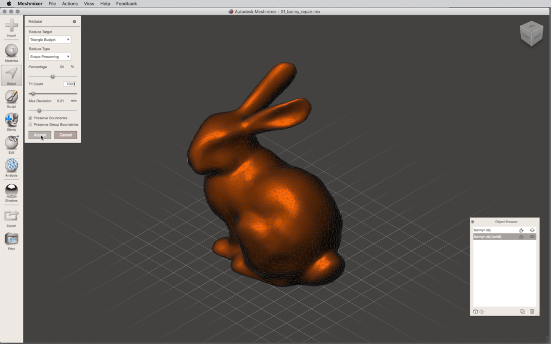Open the Stamp tool
The height and width of the screenshot is (344, 551).
point(11,120)
